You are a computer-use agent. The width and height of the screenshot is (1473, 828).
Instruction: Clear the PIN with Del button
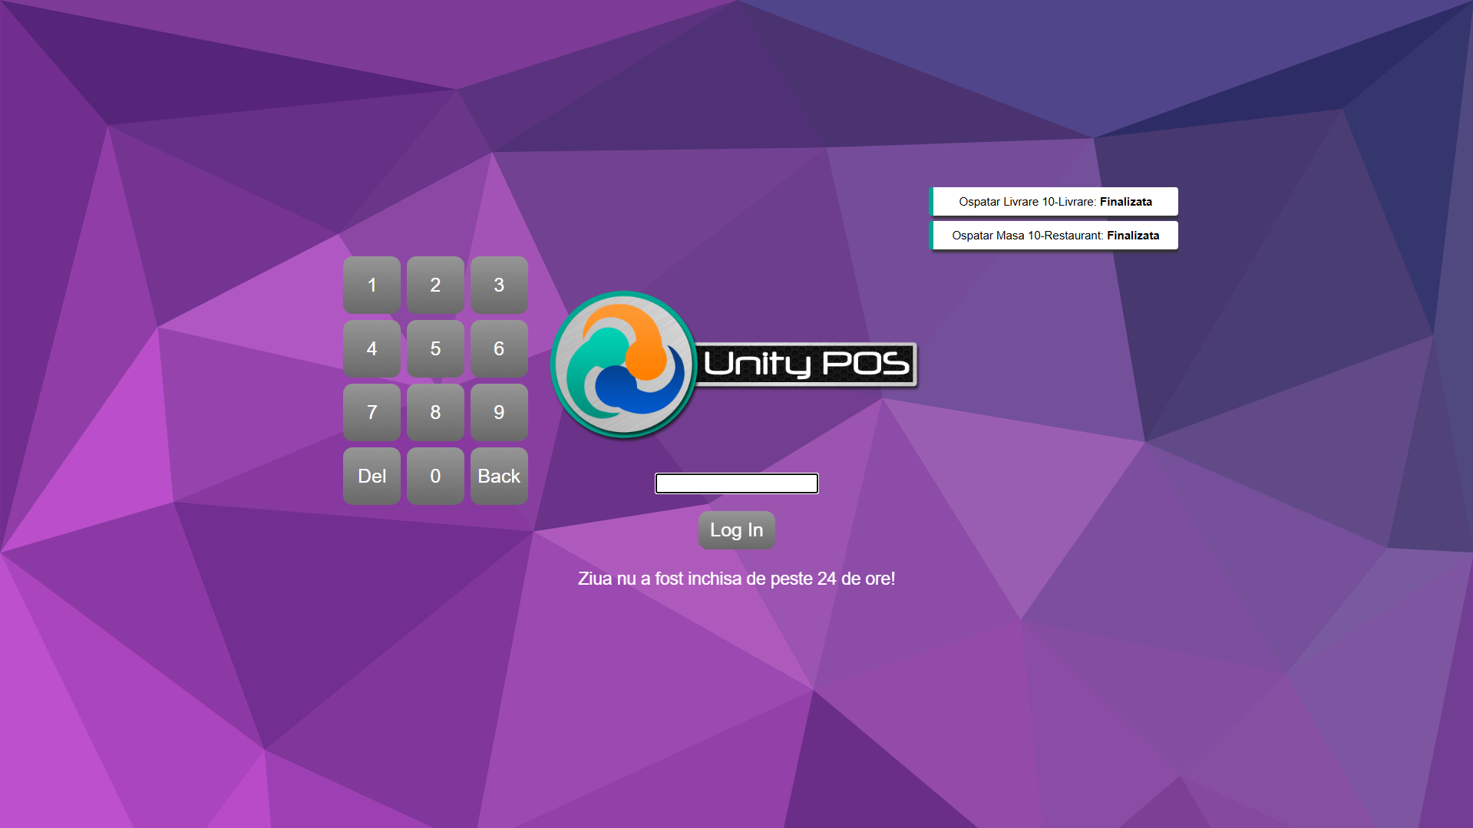coord(372,476)
